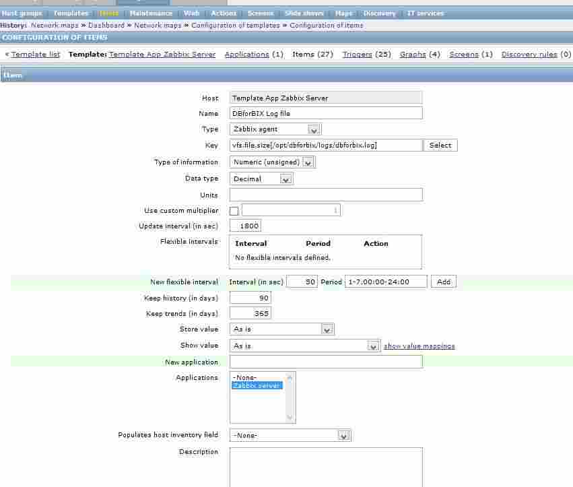Navigate to the Graphs (4) link
This screenshot has height=487, width=573.
(413, 55)
